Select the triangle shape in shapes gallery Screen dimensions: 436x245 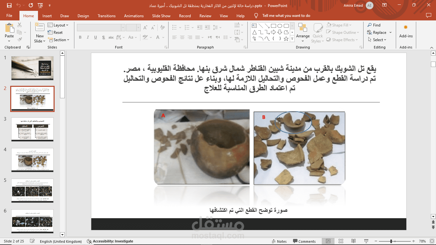(254, 32)
